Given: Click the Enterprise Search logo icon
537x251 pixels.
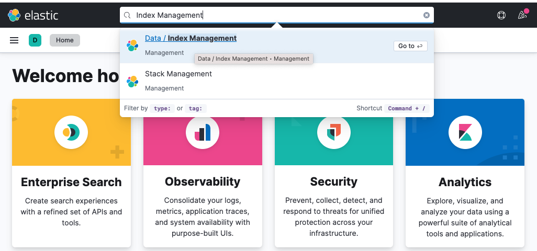Looking at the screenshot, I should coord(71,132).
